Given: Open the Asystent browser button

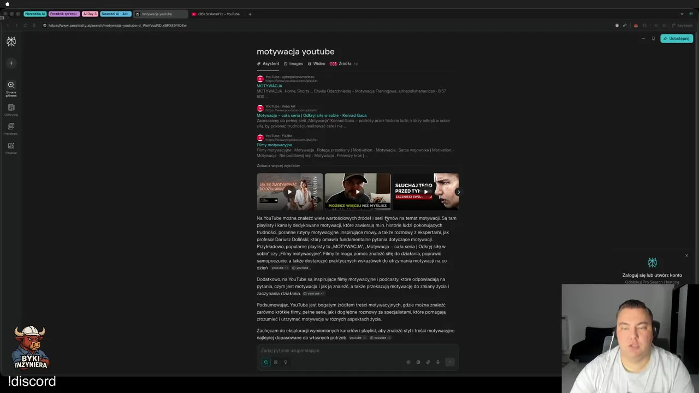Looking at the screenshot, I should (682, 25).
